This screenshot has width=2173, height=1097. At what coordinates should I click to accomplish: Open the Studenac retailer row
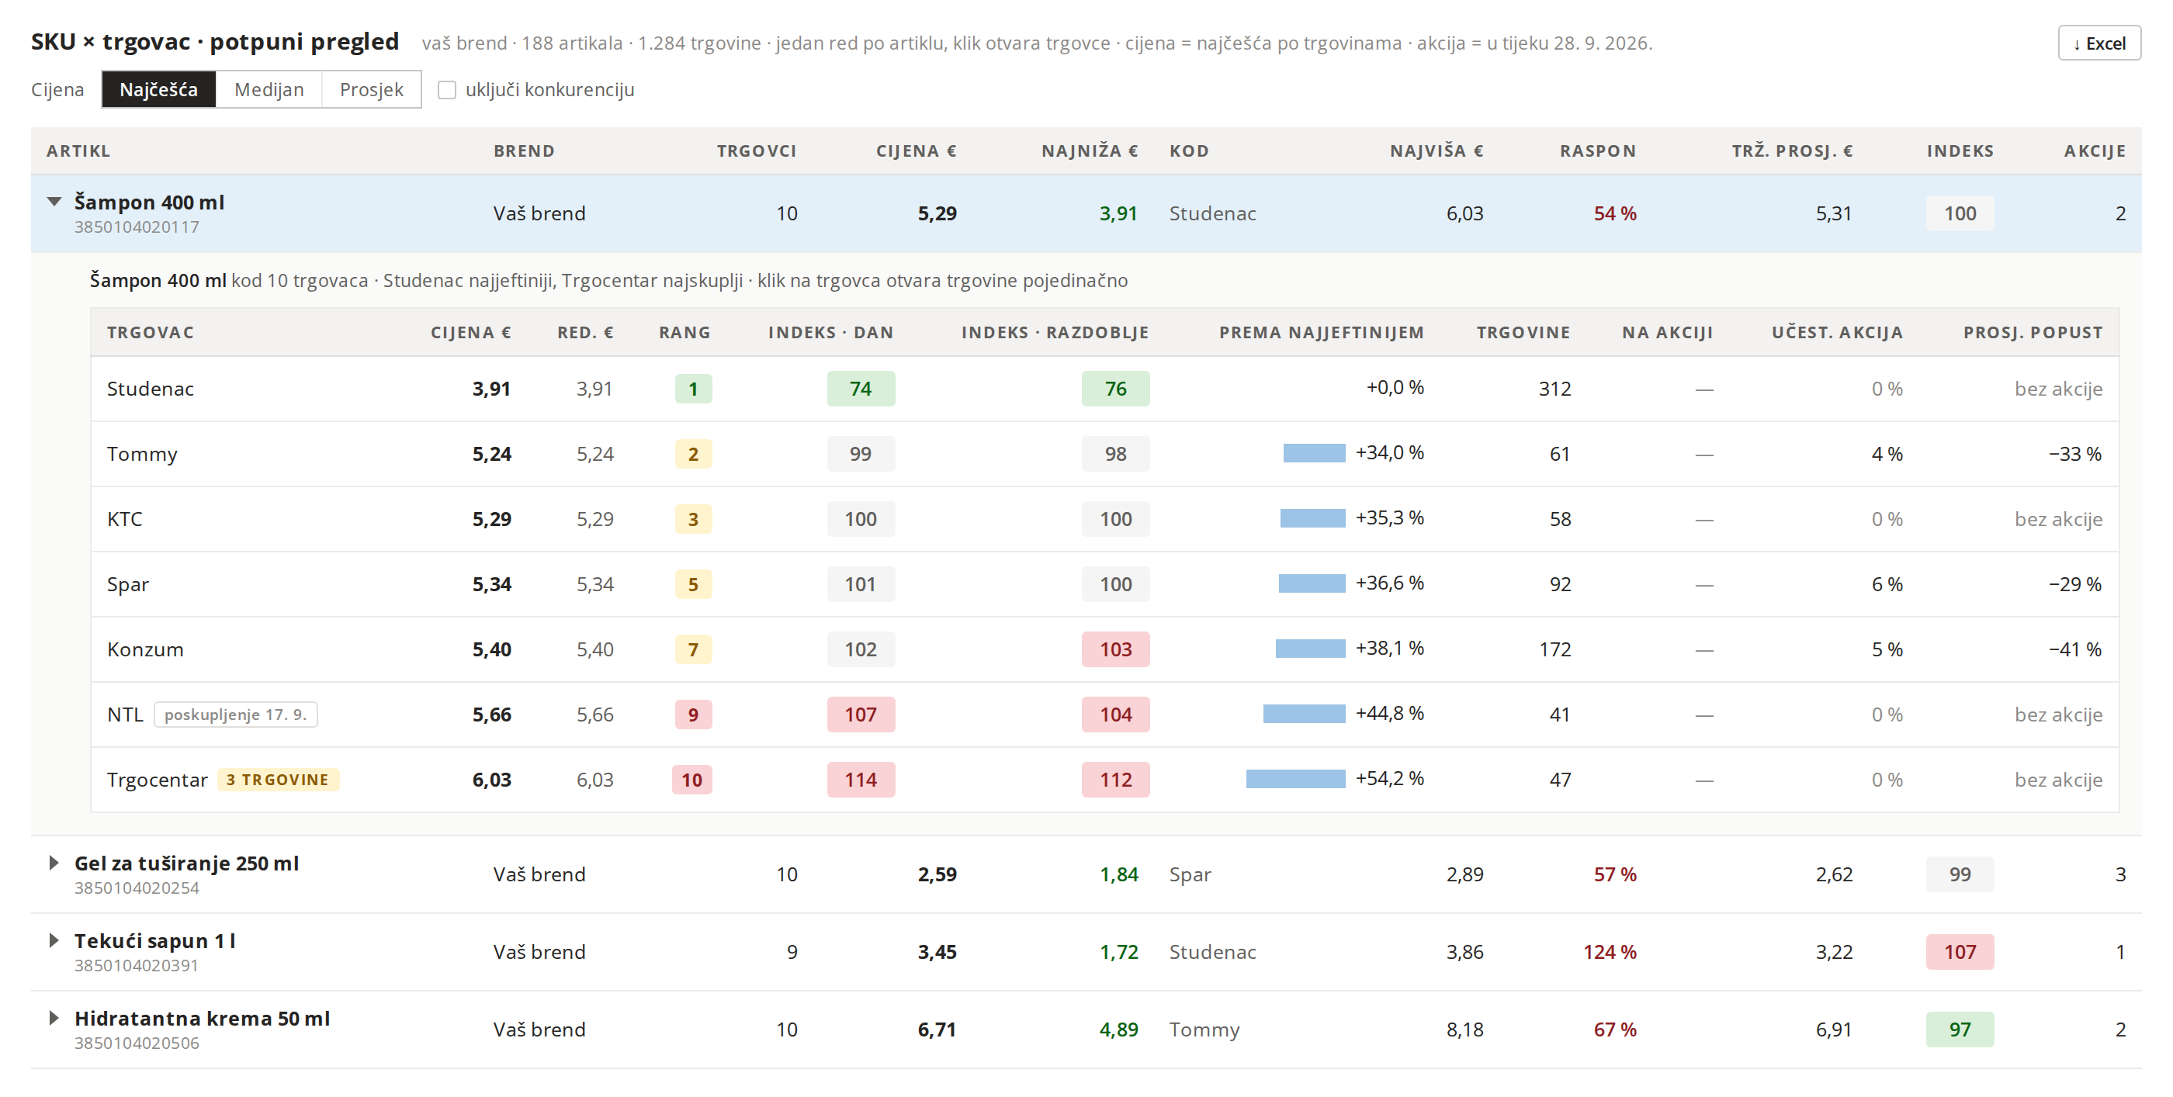click(1104, 389)
